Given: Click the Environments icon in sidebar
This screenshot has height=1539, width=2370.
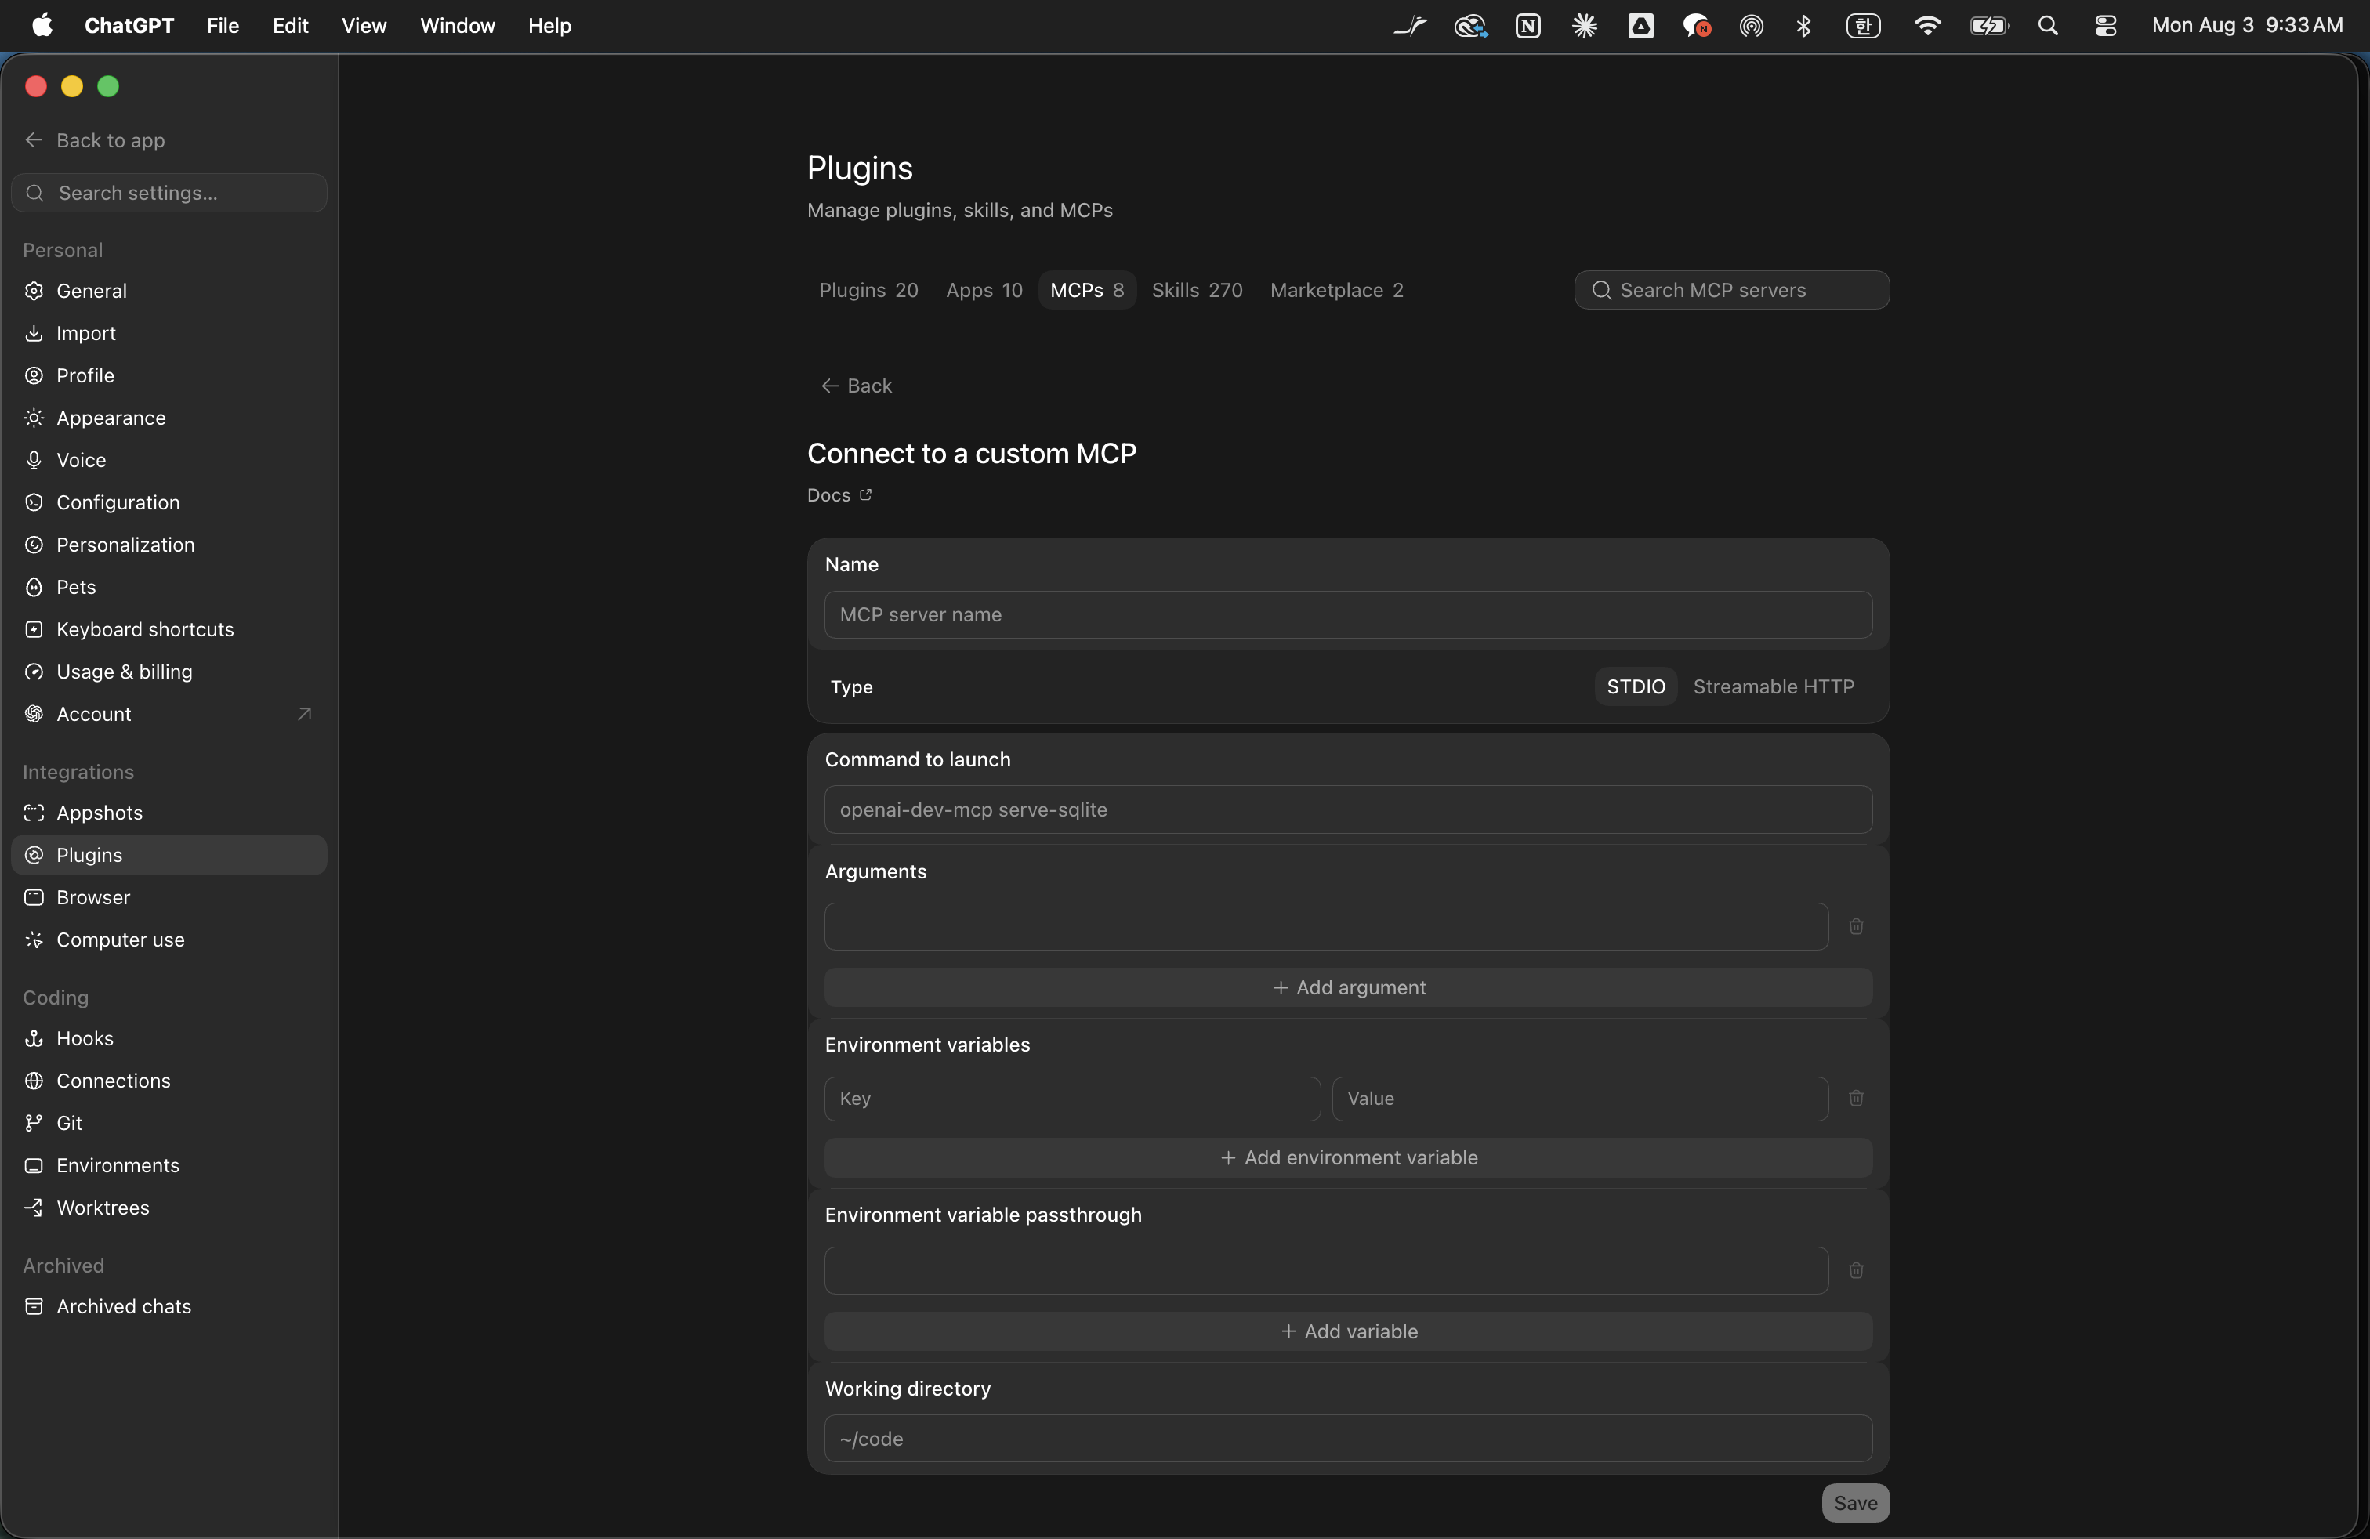Looking at the screenshot, I should pyautogui.click(x=34, y=1166).
